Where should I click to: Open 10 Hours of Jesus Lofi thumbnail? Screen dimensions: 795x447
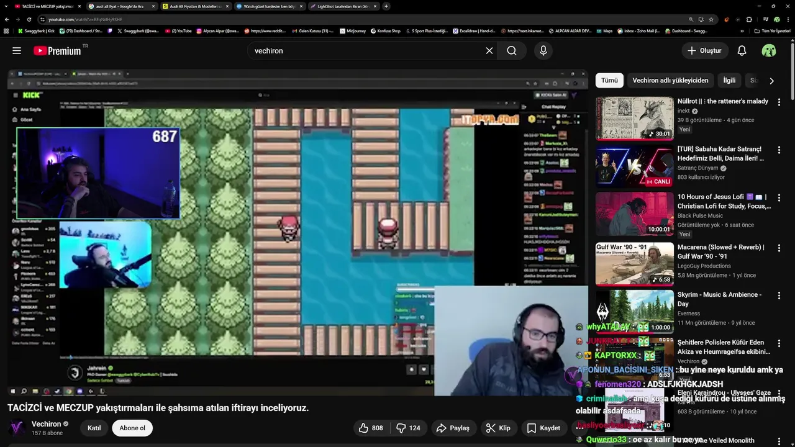point(634,214)
